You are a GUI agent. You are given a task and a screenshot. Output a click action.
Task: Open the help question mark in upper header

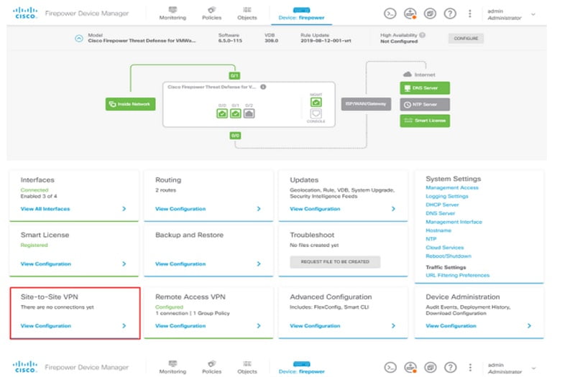[x=450, y=14]
